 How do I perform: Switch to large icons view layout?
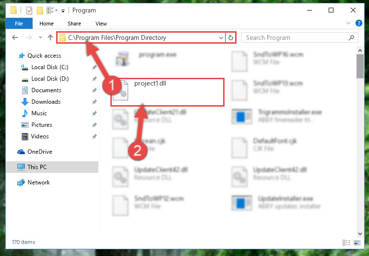pos(357,243)
